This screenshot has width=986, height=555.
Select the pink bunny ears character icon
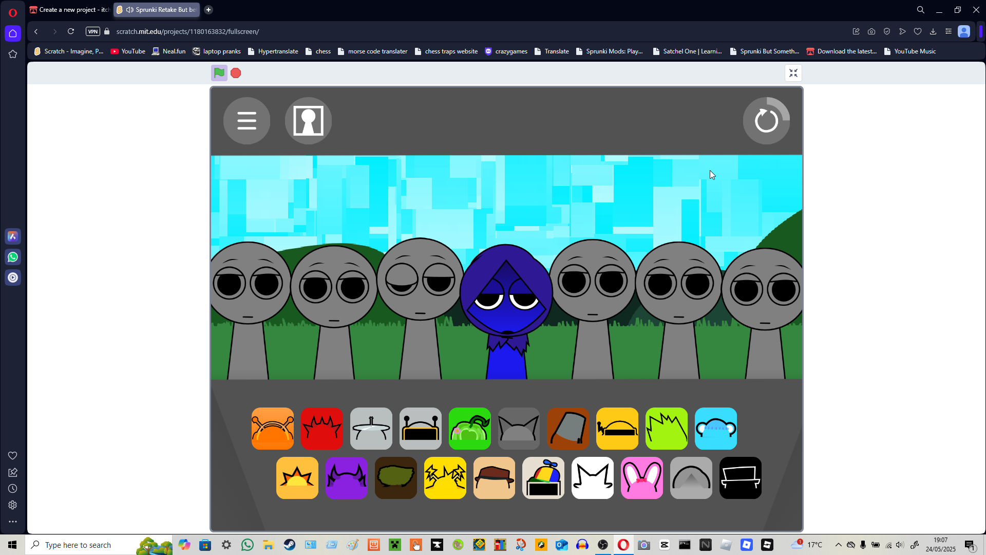[x=642, y=478]
